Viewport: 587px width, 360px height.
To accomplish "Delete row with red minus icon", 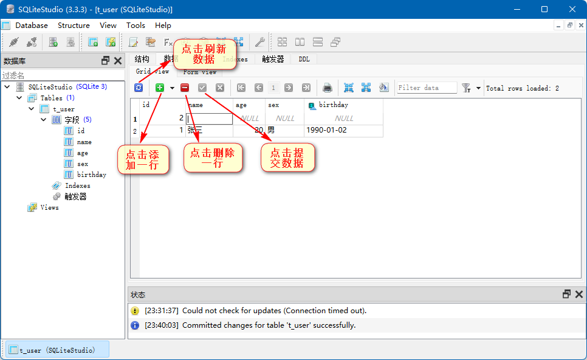I will click(x=185, y=88).
